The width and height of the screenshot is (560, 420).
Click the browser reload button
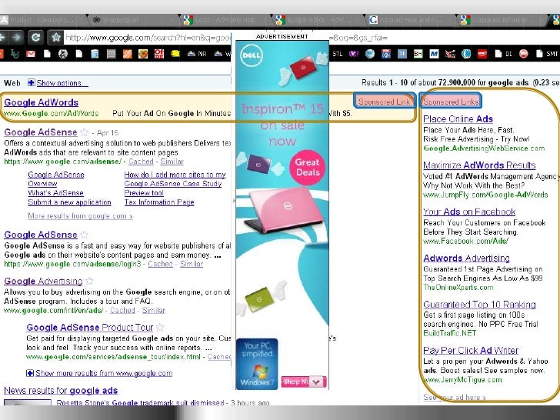tap(35, 37)
